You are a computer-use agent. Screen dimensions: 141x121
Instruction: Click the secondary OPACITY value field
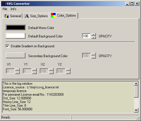coord(86,56)
